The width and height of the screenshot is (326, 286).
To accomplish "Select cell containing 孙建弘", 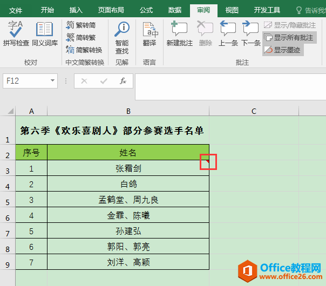I will point(128,231).
